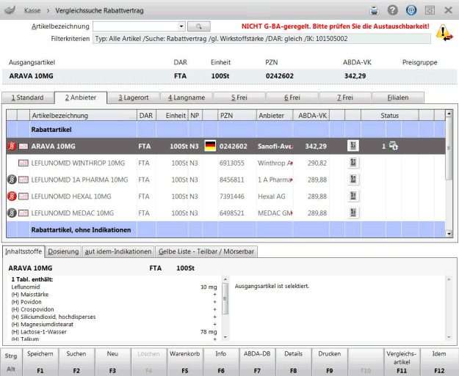Click stock status icon in ARAVA row
Image resolution: width=459 pixels, height=376 pixels.
[x=393, y=146]
